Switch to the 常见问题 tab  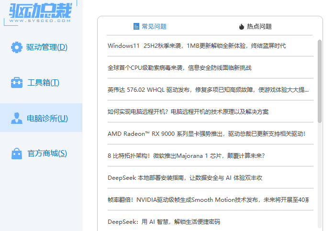pos(154,27)
